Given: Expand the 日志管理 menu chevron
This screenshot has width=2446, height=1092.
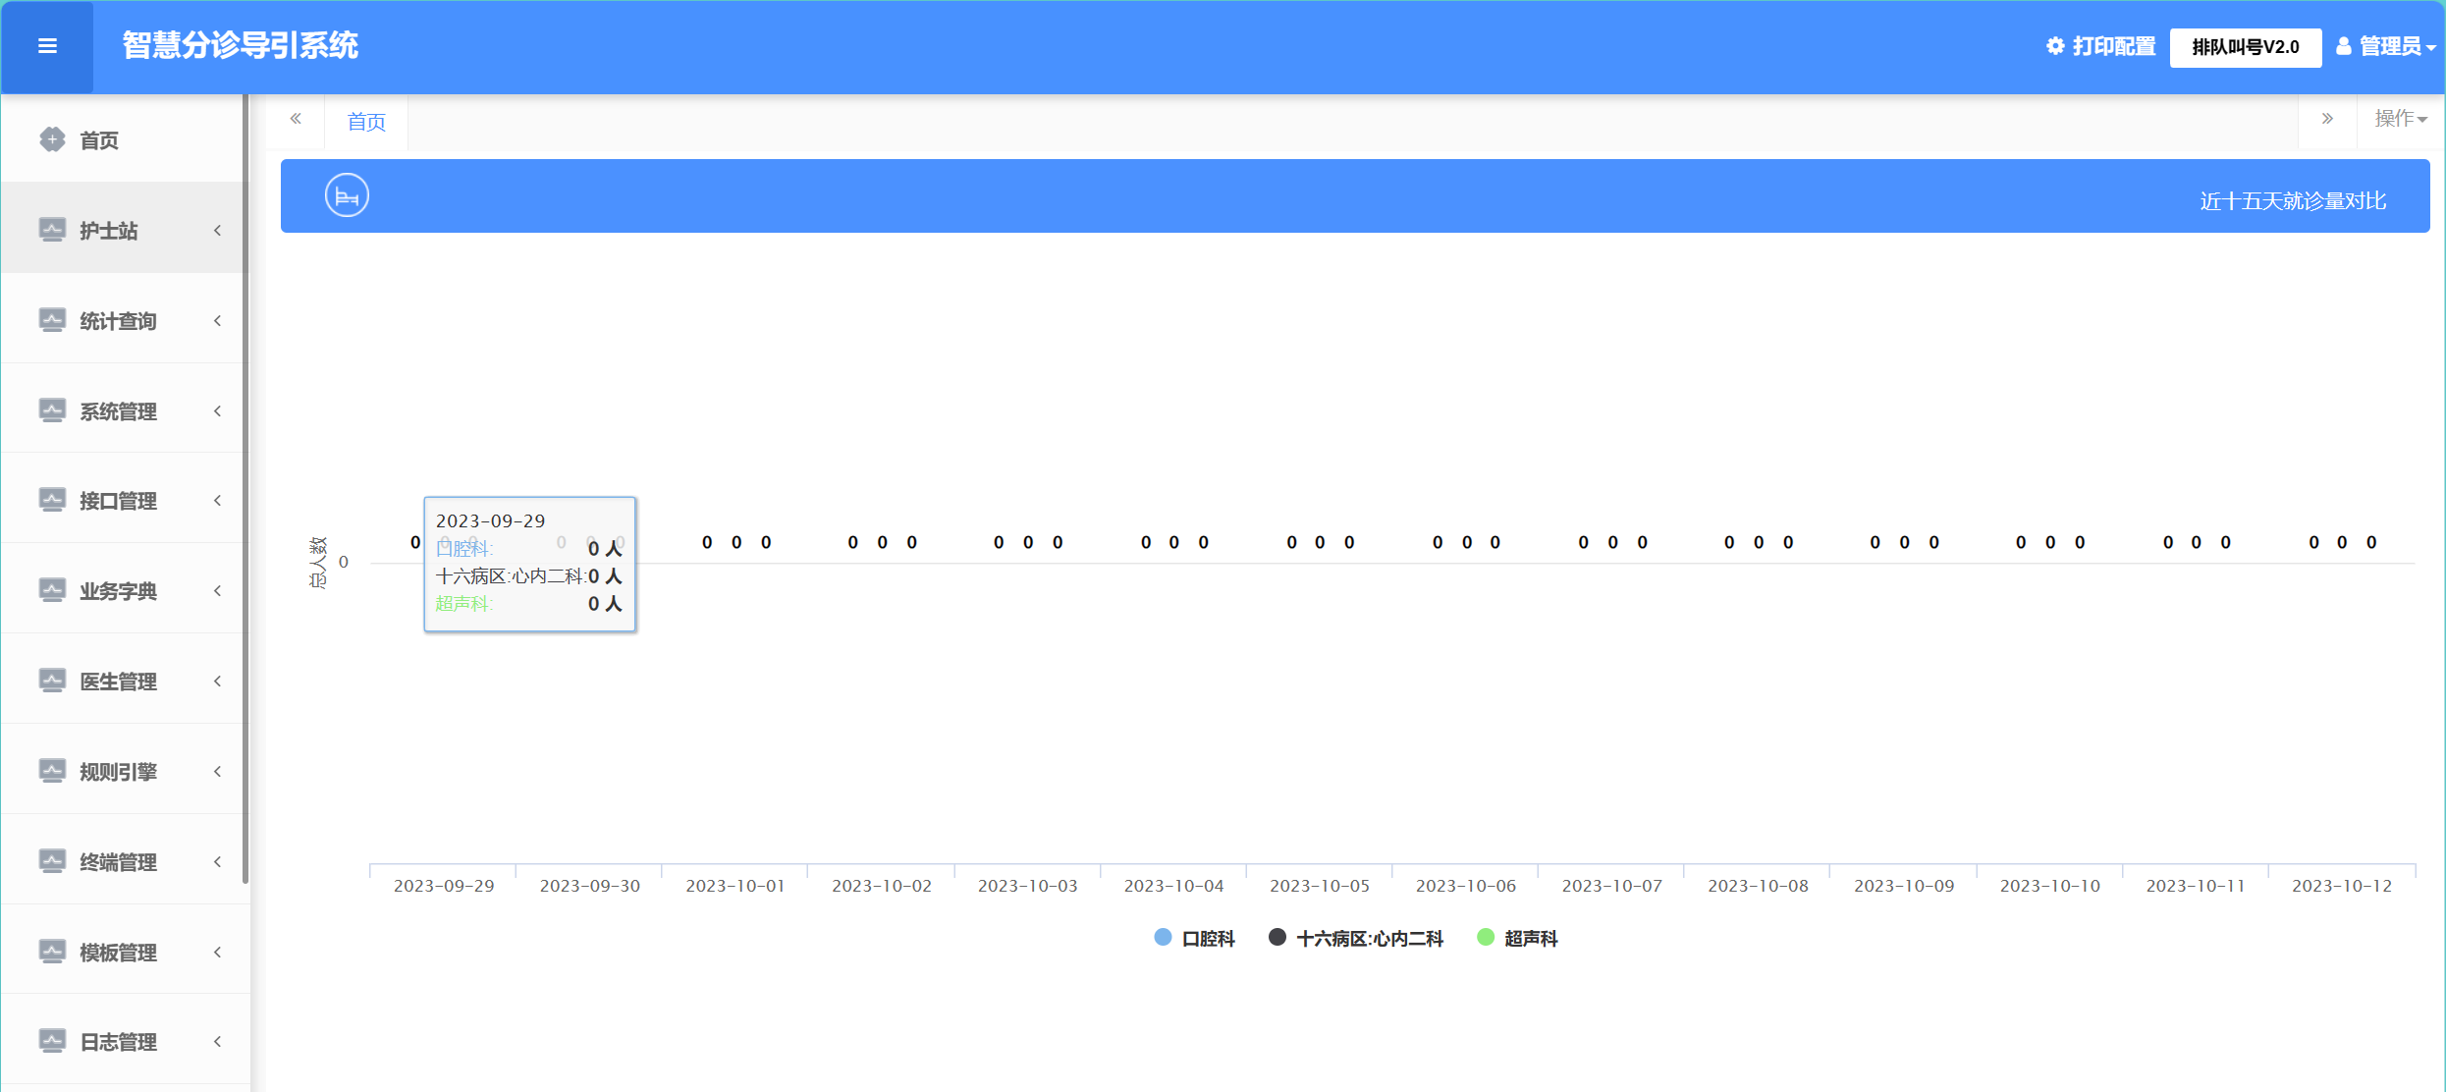Looking at the screenshot, I should click(217, 1042).
